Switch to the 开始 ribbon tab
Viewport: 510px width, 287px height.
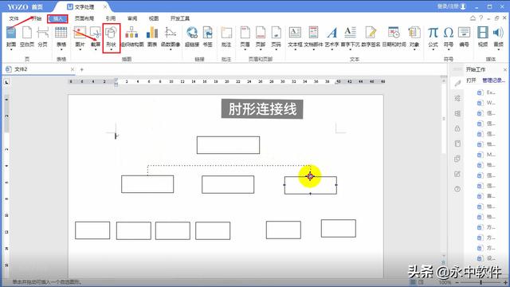point(37,18)
